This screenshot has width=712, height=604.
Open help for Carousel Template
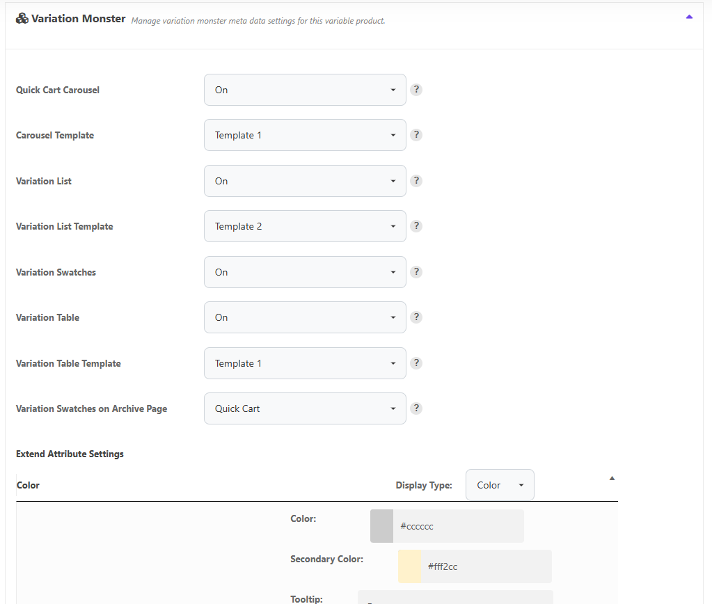pyautogui.click(x=416, y=135)
